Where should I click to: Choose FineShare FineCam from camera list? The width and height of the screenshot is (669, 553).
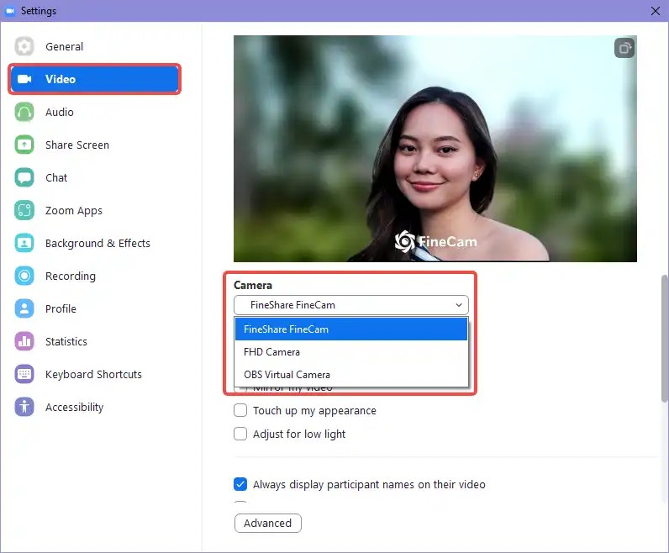(x=351, y=329)
